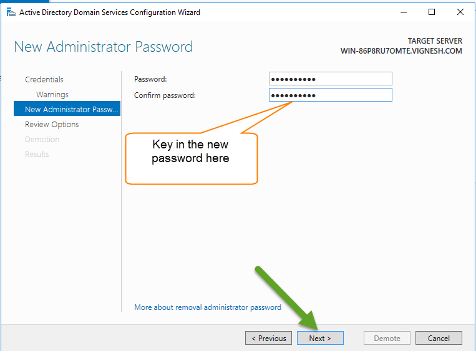Focus the Password input field
Screen dimensions: 476x351
(331, 79)
